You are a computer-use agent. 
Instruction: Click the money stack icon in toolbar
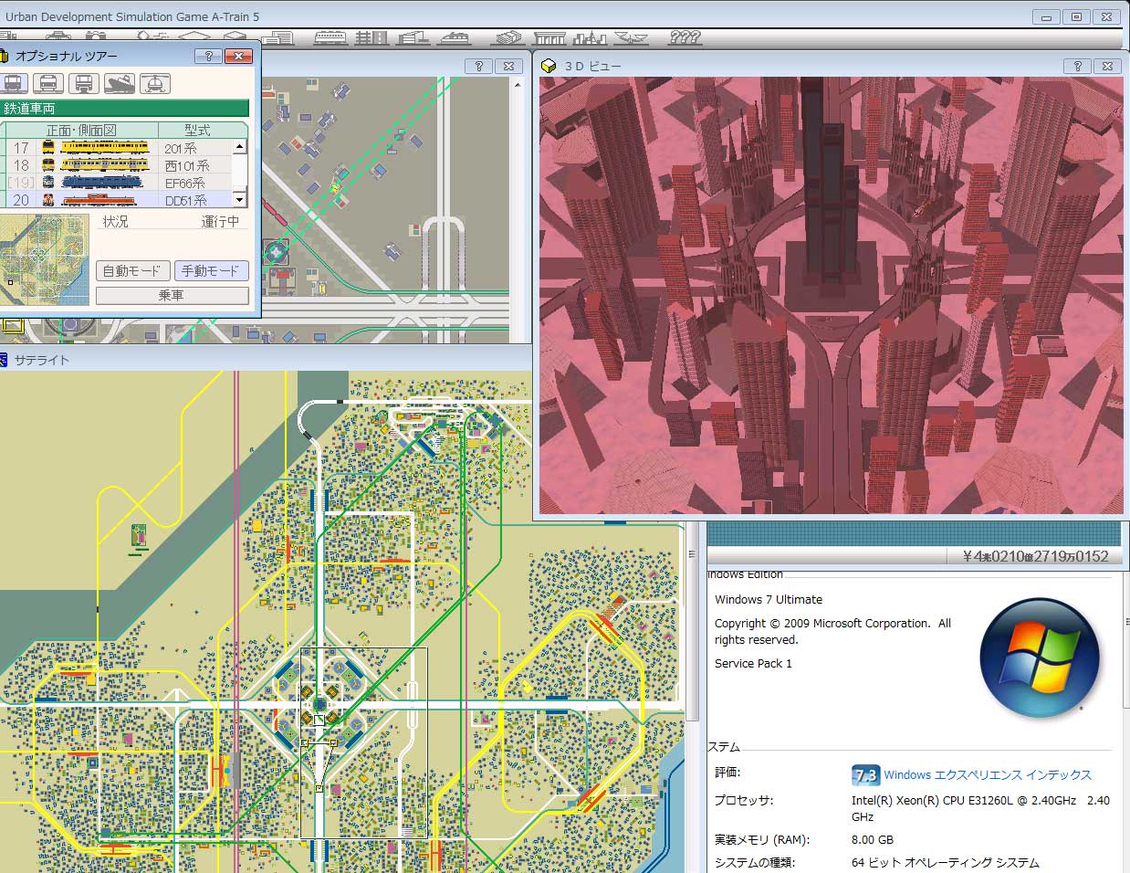(x=507, y=37)
